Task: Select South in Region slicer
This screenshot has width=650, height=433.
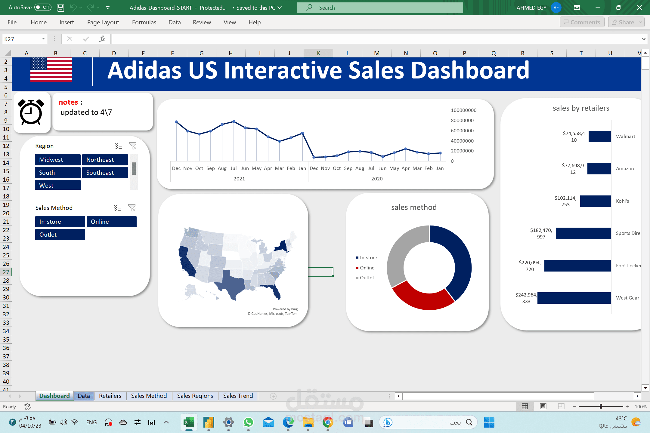Action: pos(58,173)
